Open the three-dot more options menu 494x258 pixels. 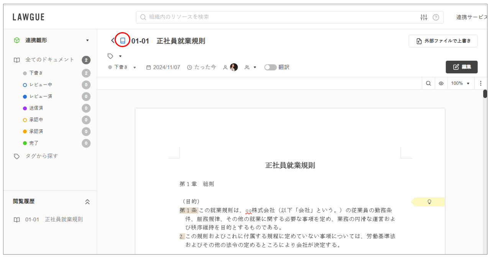[481, 83]
